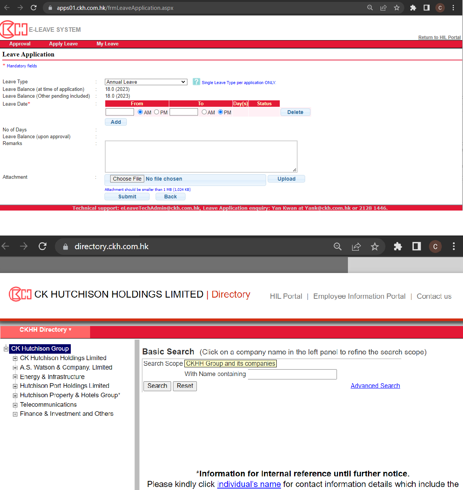The image size is (463, 490).
Task: Add another leave date row
Action: pyautogui.click(x=116, y=122)
